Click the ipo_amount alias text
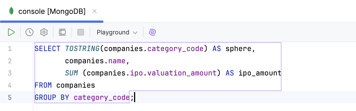The height and width of the screenshot is (111, 356). [x=260, y=73]
